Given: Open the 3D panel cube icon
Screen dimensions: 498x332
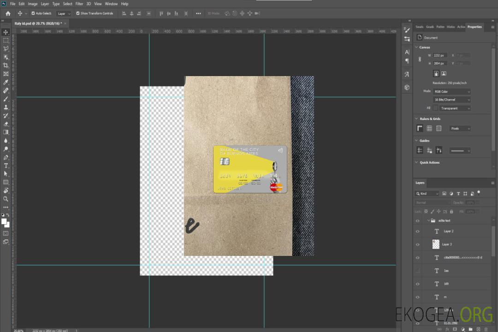Looking at the screenshot, I should pos(407,87).
